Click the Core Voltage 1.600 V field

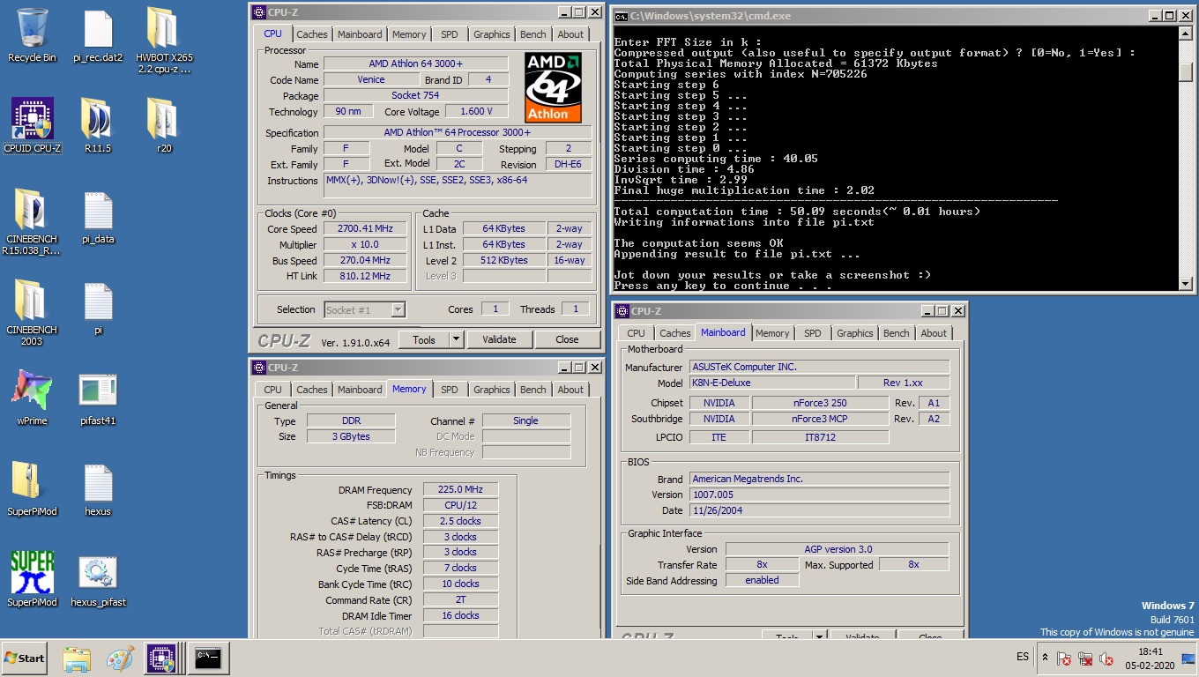[x=477, y=112]
